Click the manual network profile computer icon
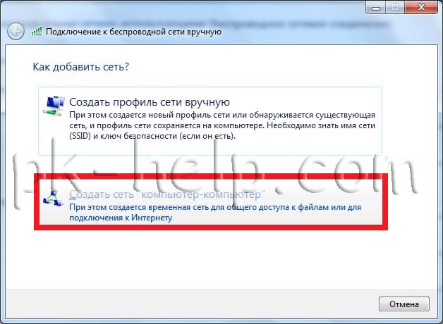 (x=54, y=106)
